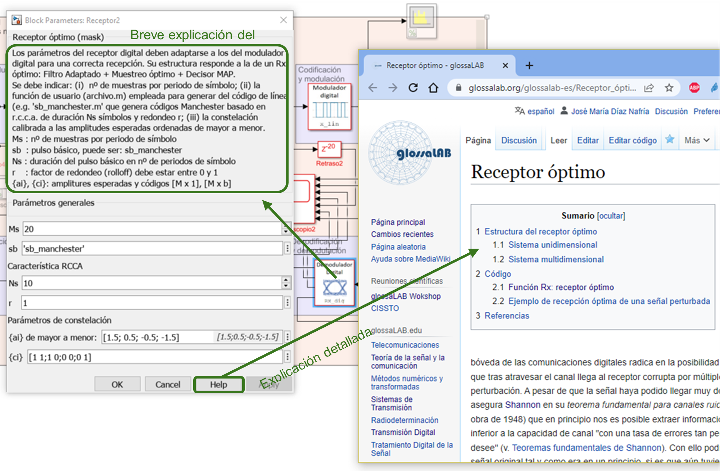Open Ayuda sobre MediaWiki link

tap(411, 259)
